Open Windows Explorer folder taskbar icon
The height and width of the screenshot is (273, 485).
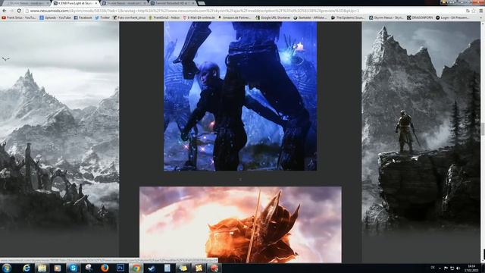pos(42,268)
